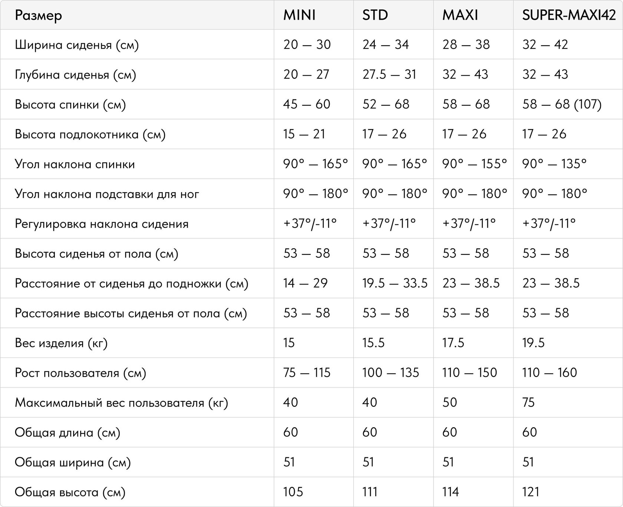The width and height of the screenshot is (623, 507).
Task: Click the 75 — 115 user height cell
Action: coord(307,372)
